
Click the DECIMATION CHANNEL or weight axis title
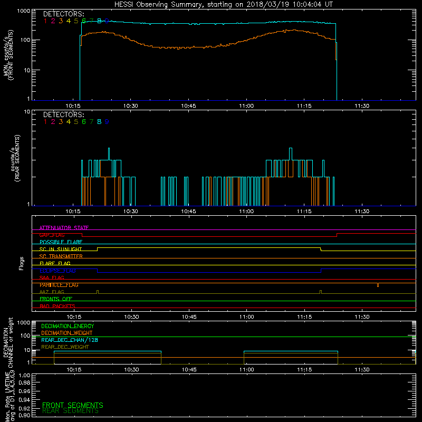click(x=8, y=342)
